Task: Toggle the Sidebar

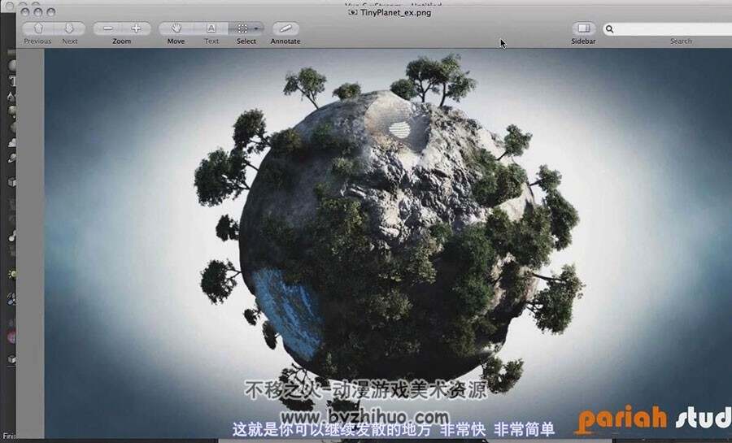Action: coord(583,28)
